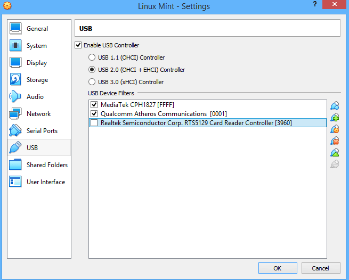The image size is (349, 280).
Task: Open Display settings label
Action: 37,63
